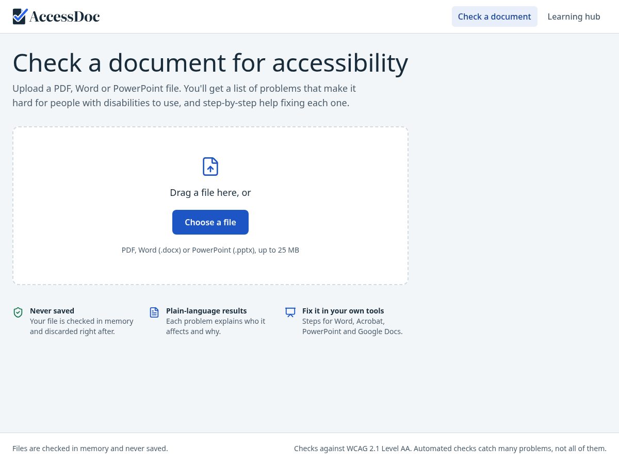Click the 'Plain-language results' feature title
This screenshot has width=619, height=464.
tap(206, 311)
